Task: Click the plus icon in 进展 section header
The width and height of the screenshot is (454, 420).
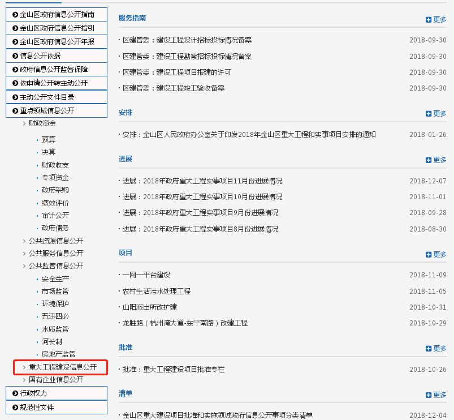Action: tap(429, 160)
